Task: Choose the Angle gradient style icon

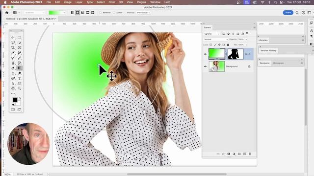Action: point(82,13)
